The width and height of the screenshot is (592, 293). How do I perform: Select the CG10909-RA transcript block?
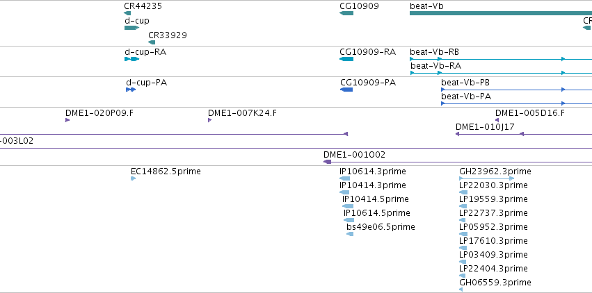click(x=346, y=59)
